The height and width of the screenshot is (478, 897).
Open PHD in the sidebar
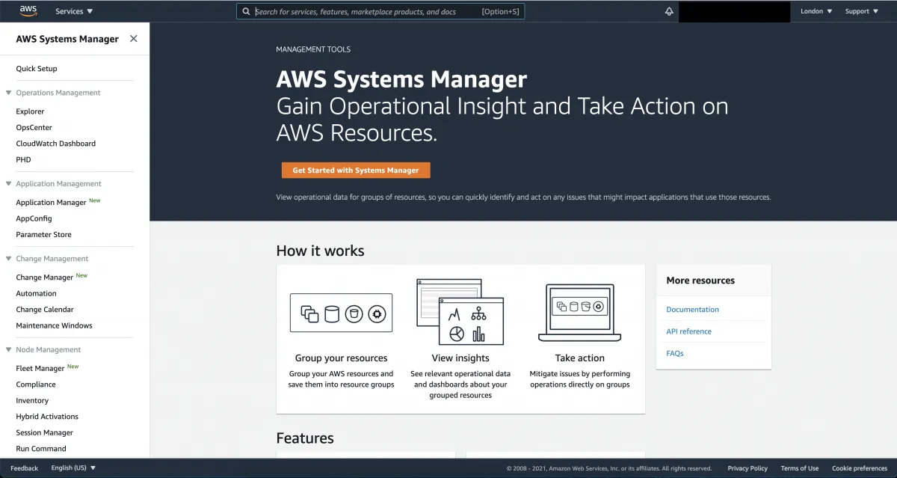click(x=23, y=159)
